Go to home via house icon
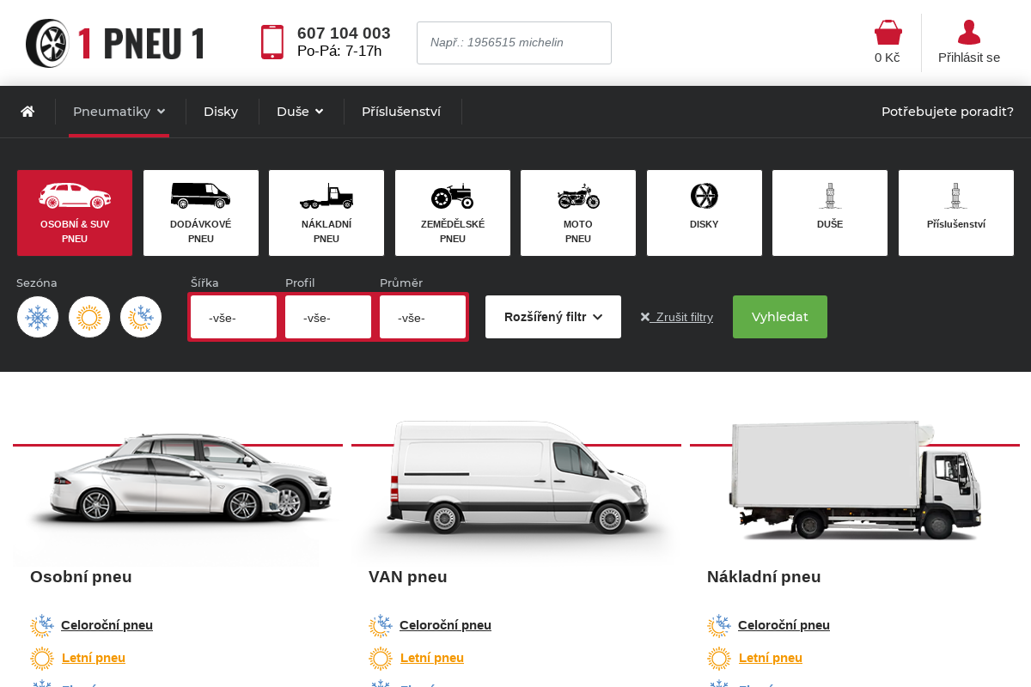Image resolution: width=1031 pixels, height=687 pixels. (27, 112)
